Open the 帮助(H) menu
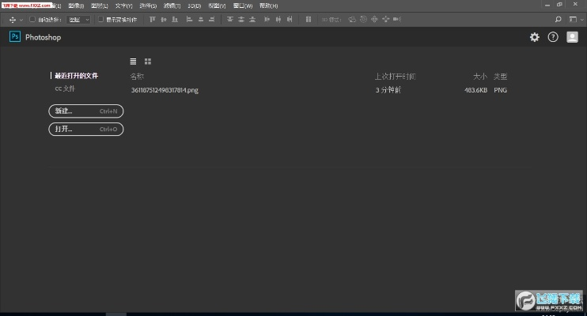The height and width of the screenshot is (316, 587). coord(268,6)
